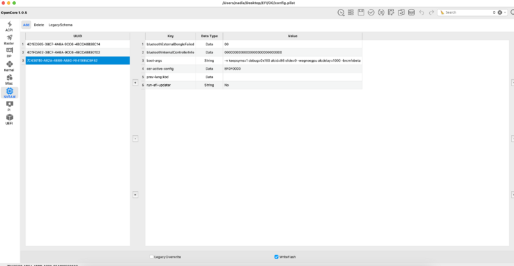Click the duplicate pages toolbar icon
Image resolution: width=514 pixels, height=266 pixels.
(401, 12)
